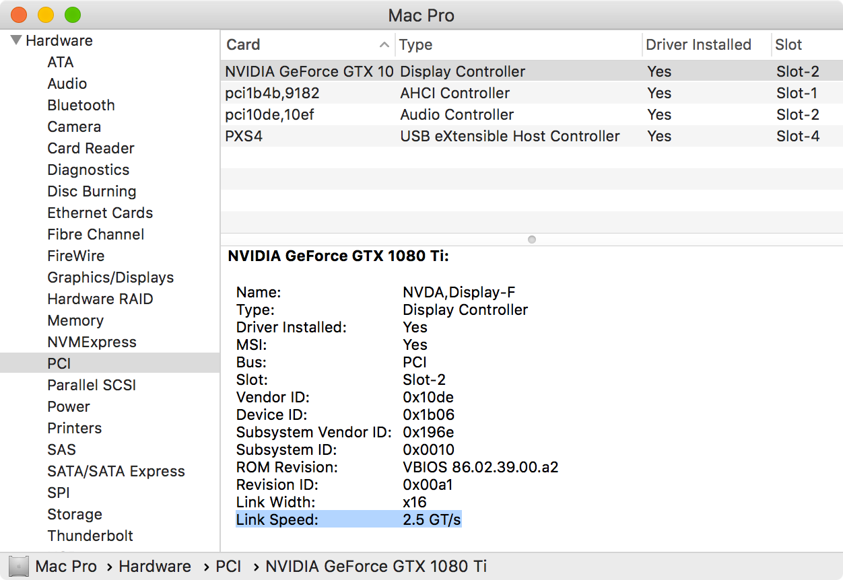Click Link Width value x16
The height and width of the screenshot is (580, 843).
pyautogui.click(x=415, y=502)
